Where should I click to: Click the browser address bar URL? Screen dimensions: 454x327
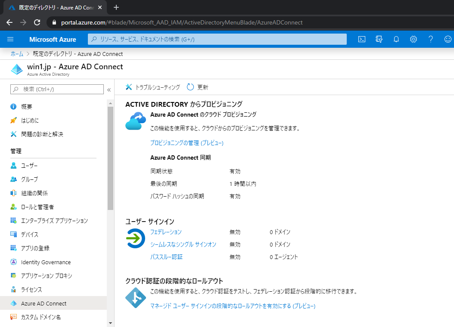[x=182, y=22]
